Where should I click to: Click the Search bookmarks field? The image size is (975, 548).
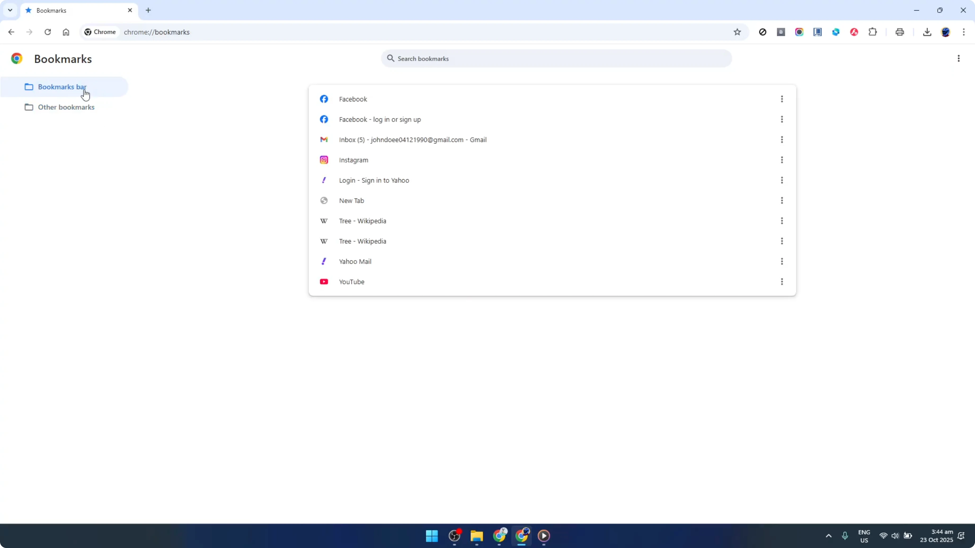[556, 59]
